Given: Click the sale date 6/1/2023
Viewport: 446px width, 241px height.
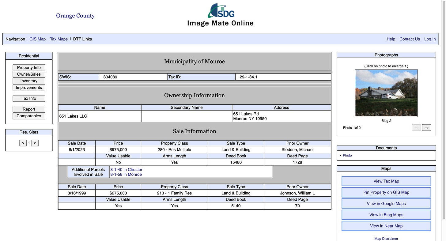Looking at the screenshot, I should point(77,149).
